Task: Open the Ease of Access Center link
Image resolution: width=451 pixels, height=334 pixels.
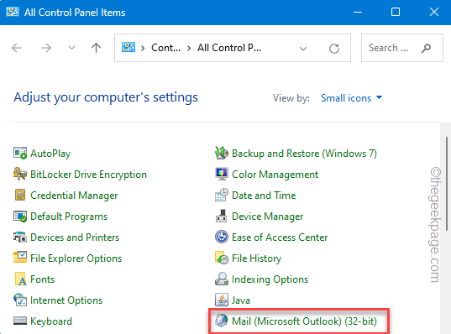Action: 280,237
